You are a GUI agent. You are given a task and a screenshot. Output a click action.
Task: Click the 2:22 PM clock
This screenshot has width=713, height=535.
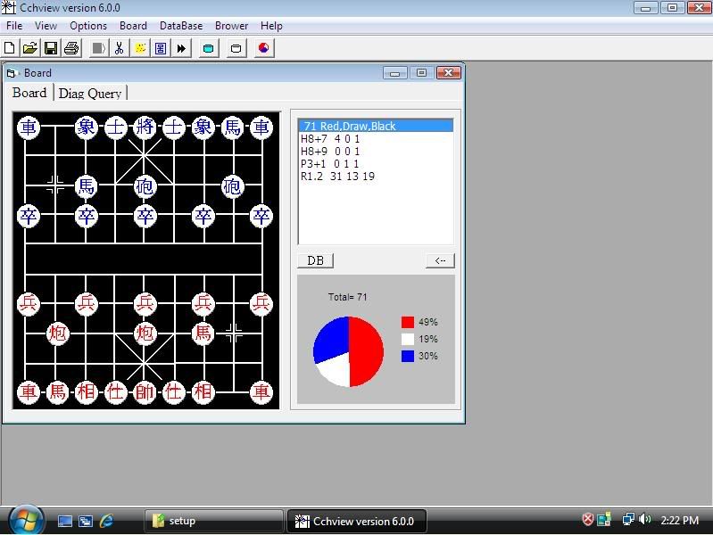click(x=679, y=520)
